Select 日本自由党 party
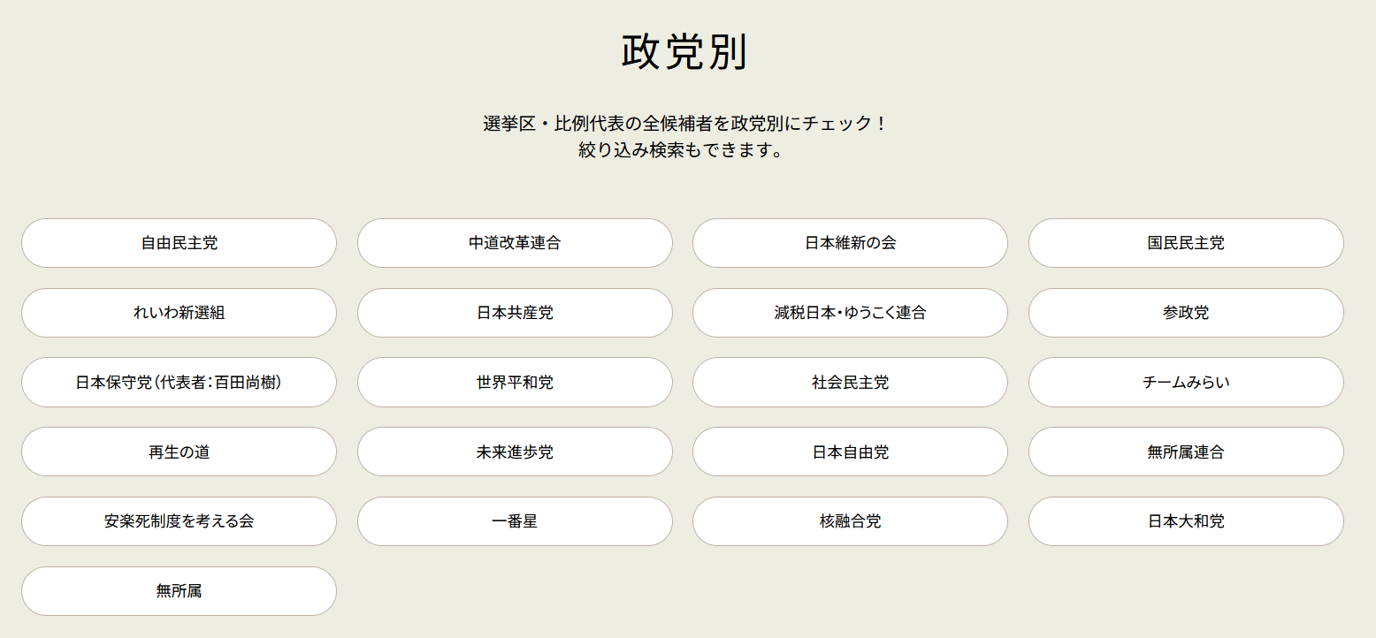Screen dimensions: 1376x638 click(x=850, y=452)
